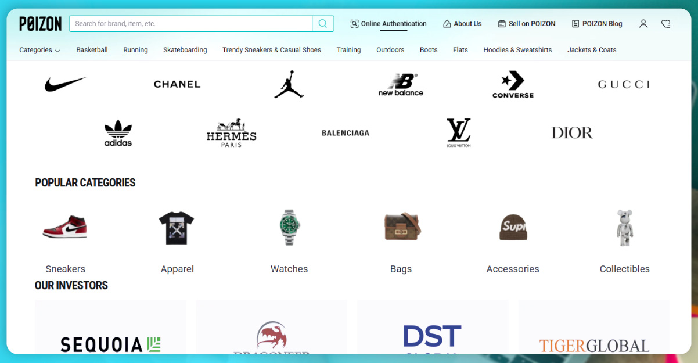
Task: Click the Sell on POIZON link
Action: click(x=527, y=24)
